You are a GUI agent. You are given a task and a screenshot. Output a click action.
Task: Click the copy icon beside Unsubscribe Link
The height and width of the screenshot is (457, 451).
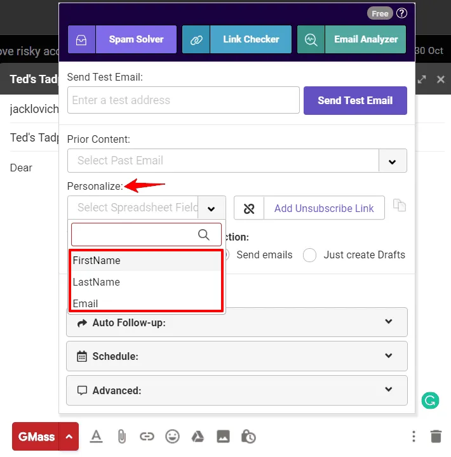pyautogui.click(x=400, y=205)
